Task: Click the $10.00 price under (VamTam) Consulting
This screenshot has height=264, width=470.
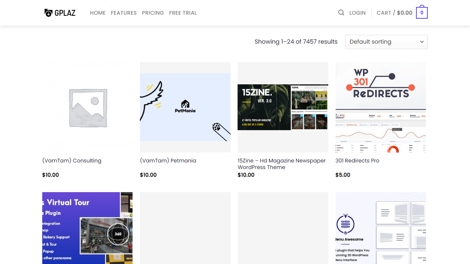Action: coord(51,175)
